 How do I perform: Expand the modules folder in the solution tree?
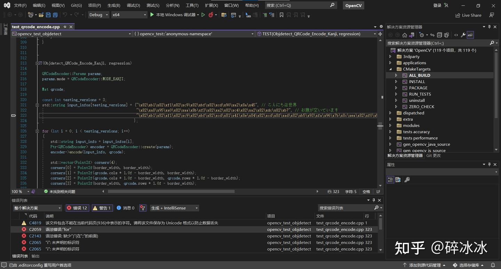point(390,126)
